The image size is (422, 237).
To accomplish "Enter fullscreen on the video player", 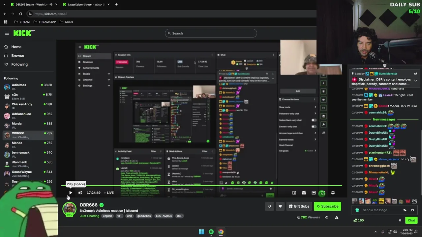I will coord(323,193).
